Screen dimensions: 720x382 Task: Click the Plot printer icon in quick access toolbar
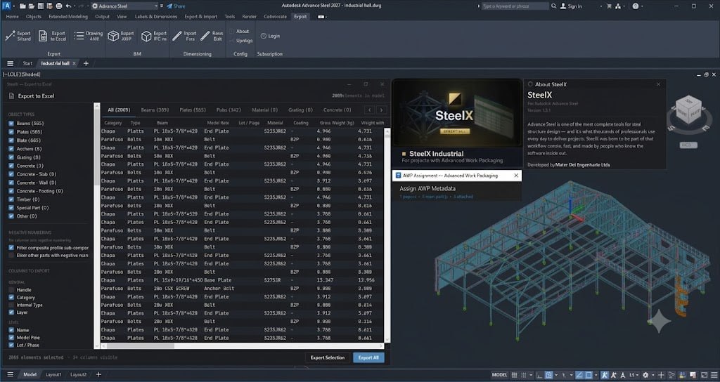pyautogui.click(x=59, y=6)
